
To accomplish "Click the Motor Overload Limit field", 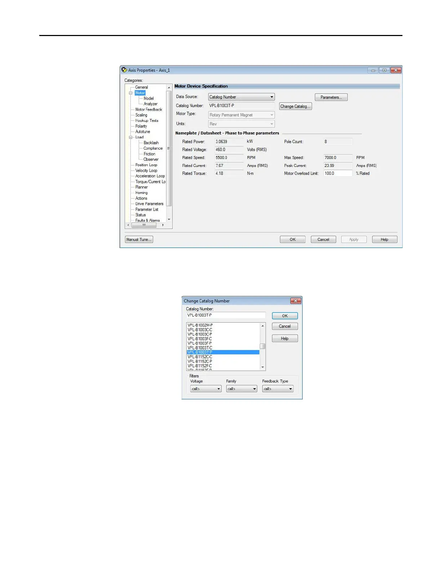I will coord(338,173).
